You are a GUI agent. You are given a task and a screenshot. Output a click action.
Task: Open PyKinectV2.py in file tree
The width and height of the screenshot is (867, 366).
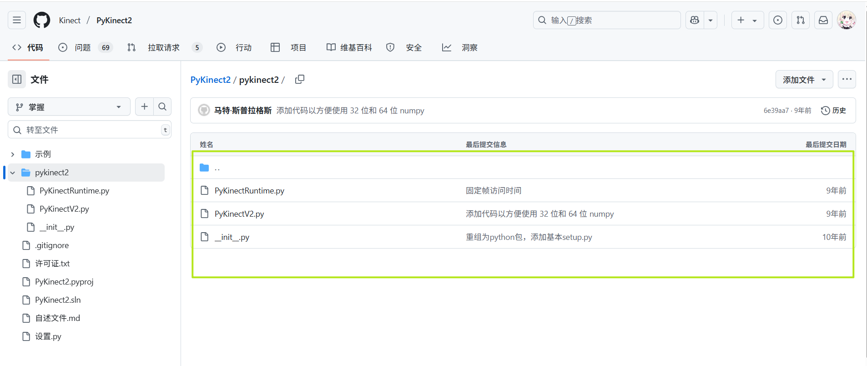coord(64,209)
